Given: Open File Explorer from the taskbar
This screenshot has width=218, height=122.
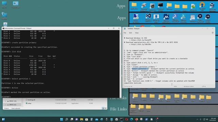Looking at the screenshot, I should [x=82, y=119].
